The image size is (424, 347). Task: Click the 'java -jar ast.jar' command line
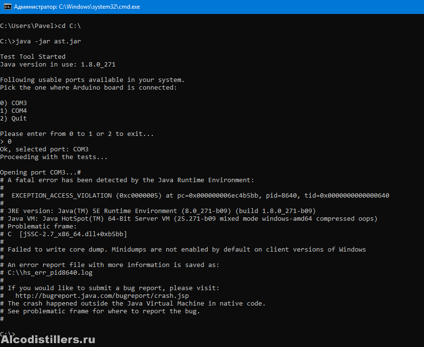[40, 41]
